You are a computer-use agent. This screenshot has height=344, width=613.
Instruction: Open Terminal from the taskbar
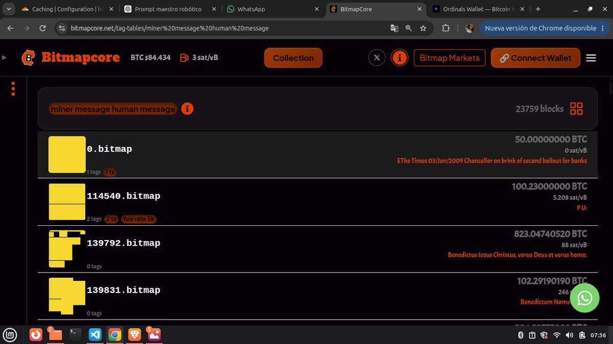tap(75, 335)
